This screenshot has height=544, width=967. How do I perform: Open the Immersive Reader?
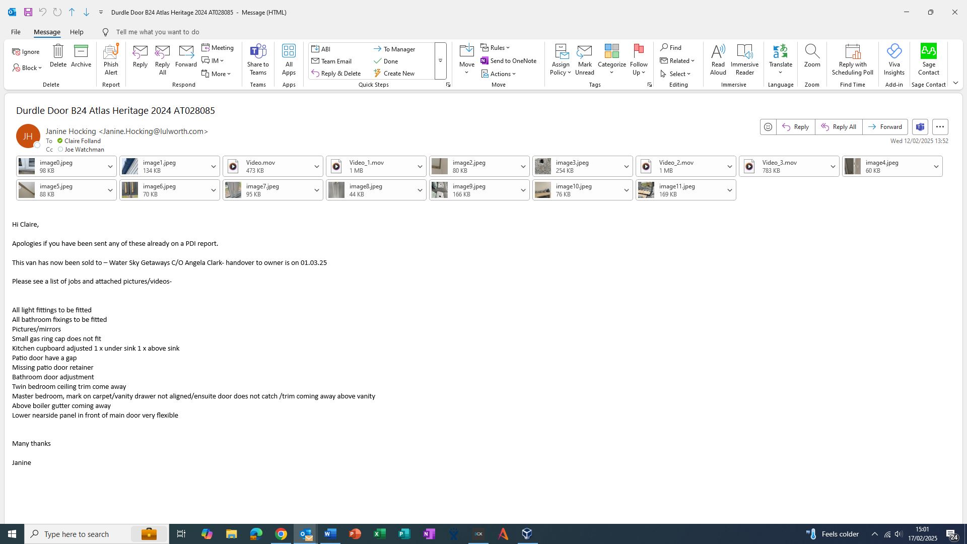click(x=744, y=59)
